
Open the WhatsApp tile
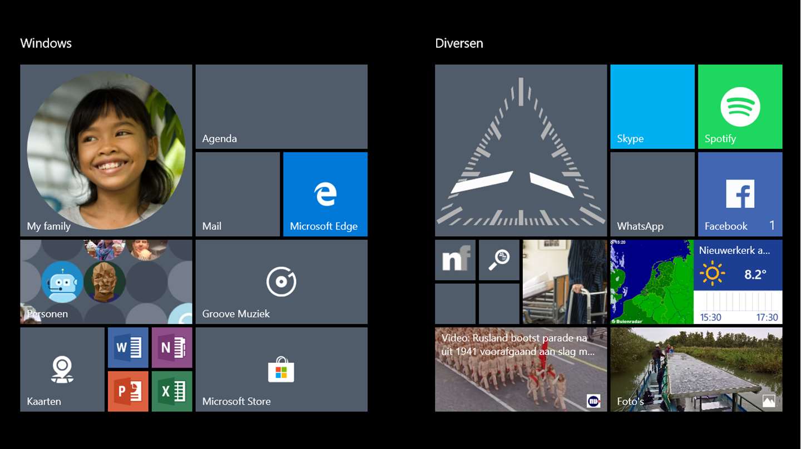pos(652,194)
